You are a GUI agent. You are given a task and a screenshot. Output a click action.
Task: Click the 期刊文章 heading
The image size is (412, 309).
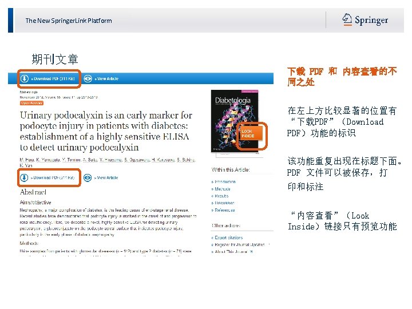tap(55, 59)
